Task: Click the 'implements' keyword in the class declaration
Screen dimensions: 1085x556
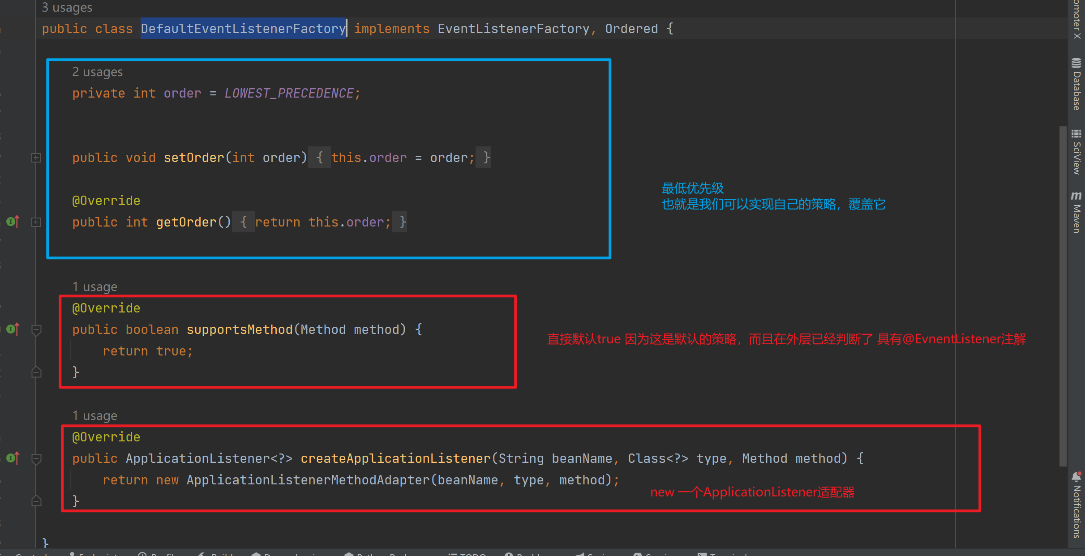Action: click(x=392, y=29)
